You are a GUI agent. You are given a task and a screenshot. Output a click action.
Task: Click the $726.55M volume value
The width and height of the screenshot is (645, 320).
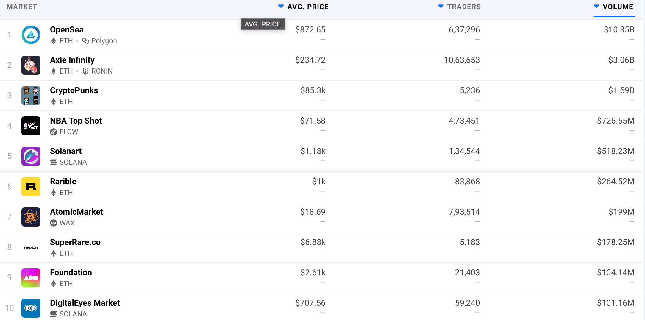616,121
